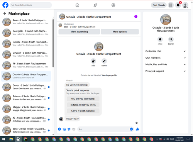Open the Friends icon in top navigation
This screenshot has height=142, width=193.
(95, 5)
